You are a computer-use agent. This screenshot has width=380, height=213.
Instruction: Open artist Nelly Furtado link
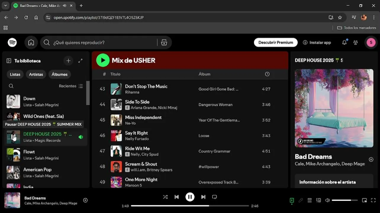click(x=137, y=139)
